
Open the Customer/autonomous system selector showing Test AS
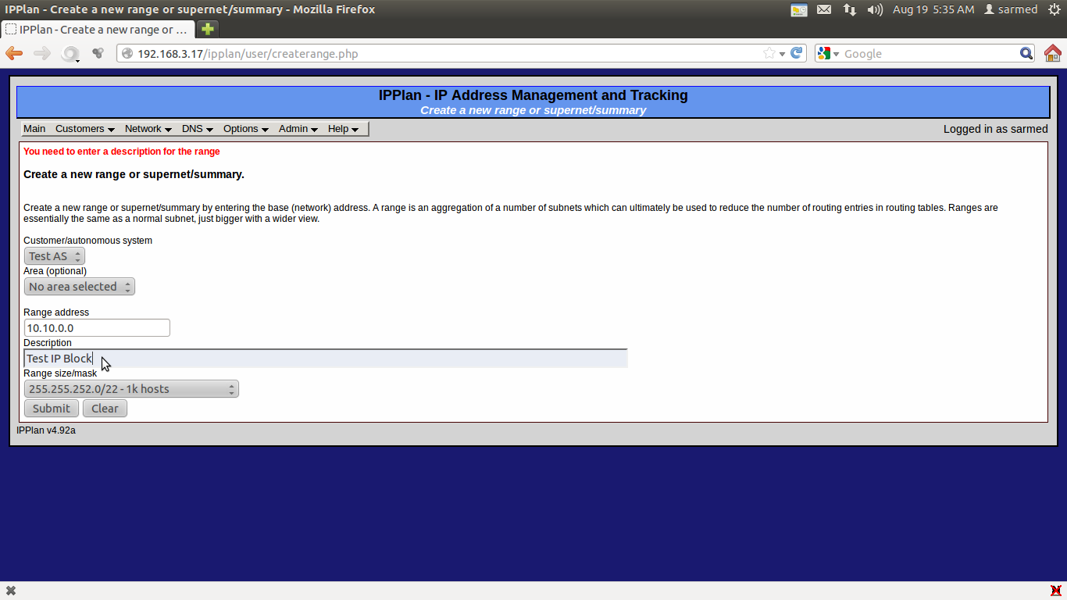(x=54, y=255)
